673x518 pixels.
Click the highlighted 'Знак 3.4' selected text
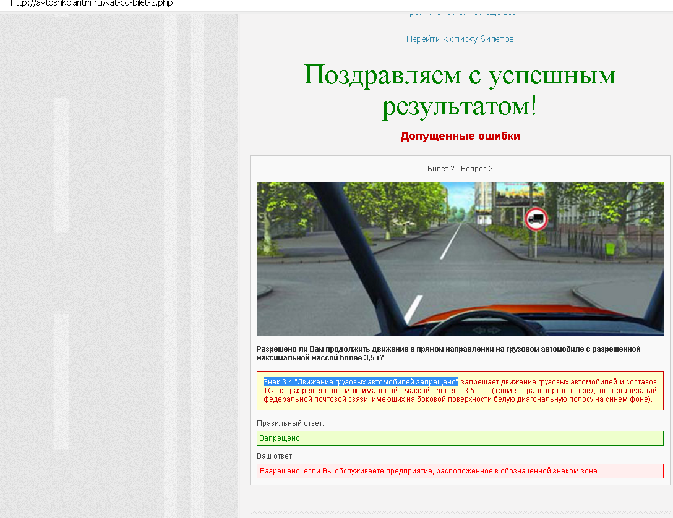click(x=361, y=381)
